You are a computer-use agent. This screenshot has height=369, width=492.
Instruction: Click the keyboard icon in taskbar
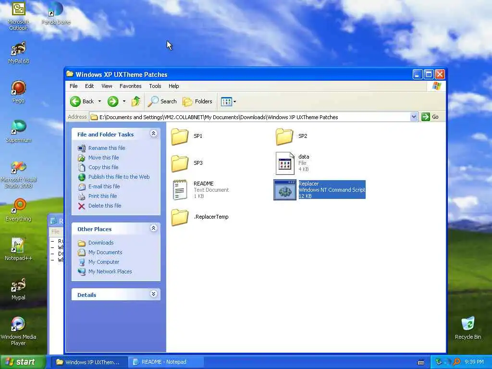[x=421, y=362]
